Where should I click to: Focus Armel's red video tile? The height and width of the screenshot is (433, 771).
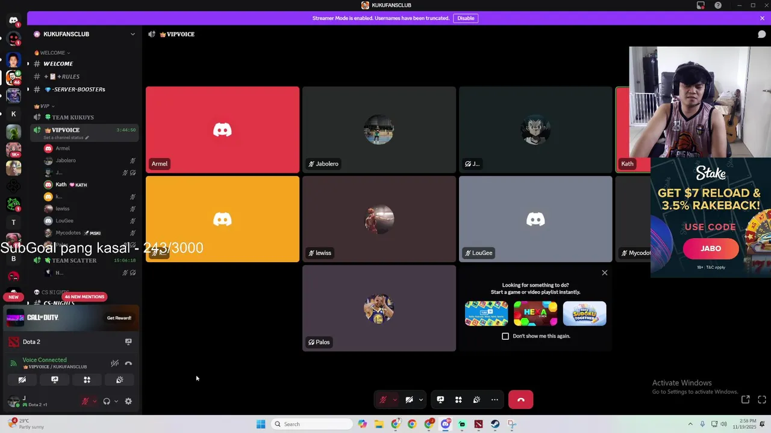coord(222,129)
